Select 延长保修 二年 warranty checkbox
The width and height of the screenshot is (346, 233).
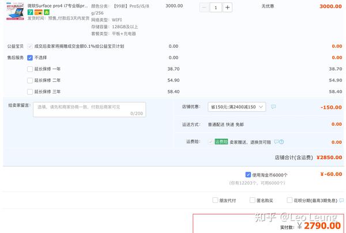pos(30,80)
